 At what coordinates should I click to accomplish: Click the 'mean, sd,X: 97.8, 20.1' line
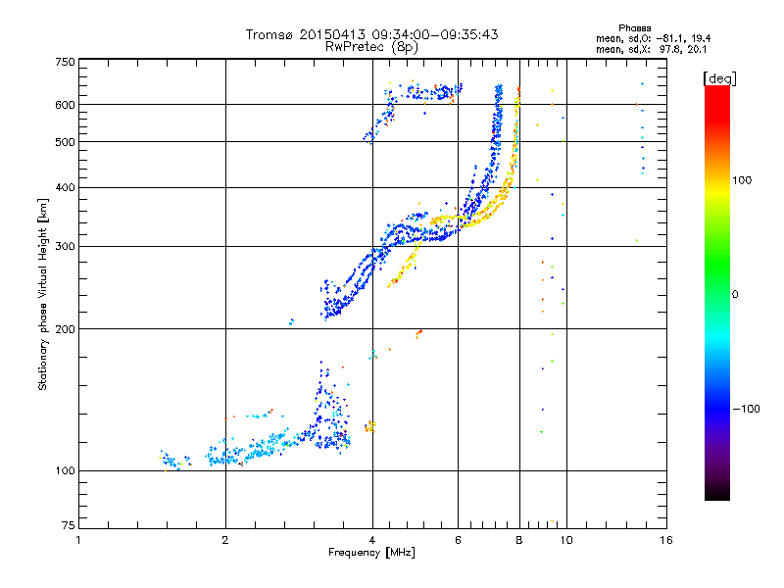pos(651,49)
